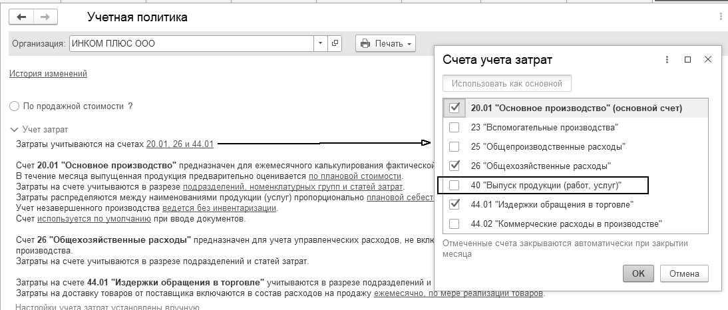Uncheck 26 Общехозяйственные расходы
728x310 pixels.
pyautogui.click(x=455, y=166)
